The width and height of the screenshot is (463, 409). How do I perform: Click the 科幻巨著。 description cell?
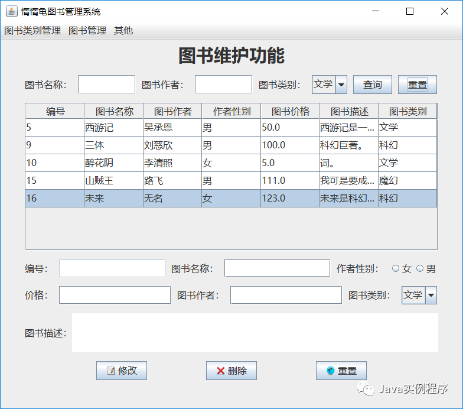348,145
